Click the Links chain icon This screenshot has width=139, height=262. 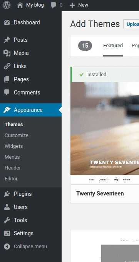[x=7, y=66]
